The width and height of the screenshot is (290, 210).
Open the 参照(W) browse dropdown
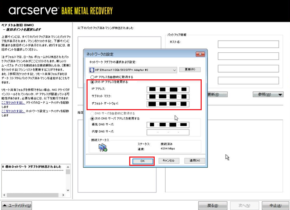[x=268, y=94]
